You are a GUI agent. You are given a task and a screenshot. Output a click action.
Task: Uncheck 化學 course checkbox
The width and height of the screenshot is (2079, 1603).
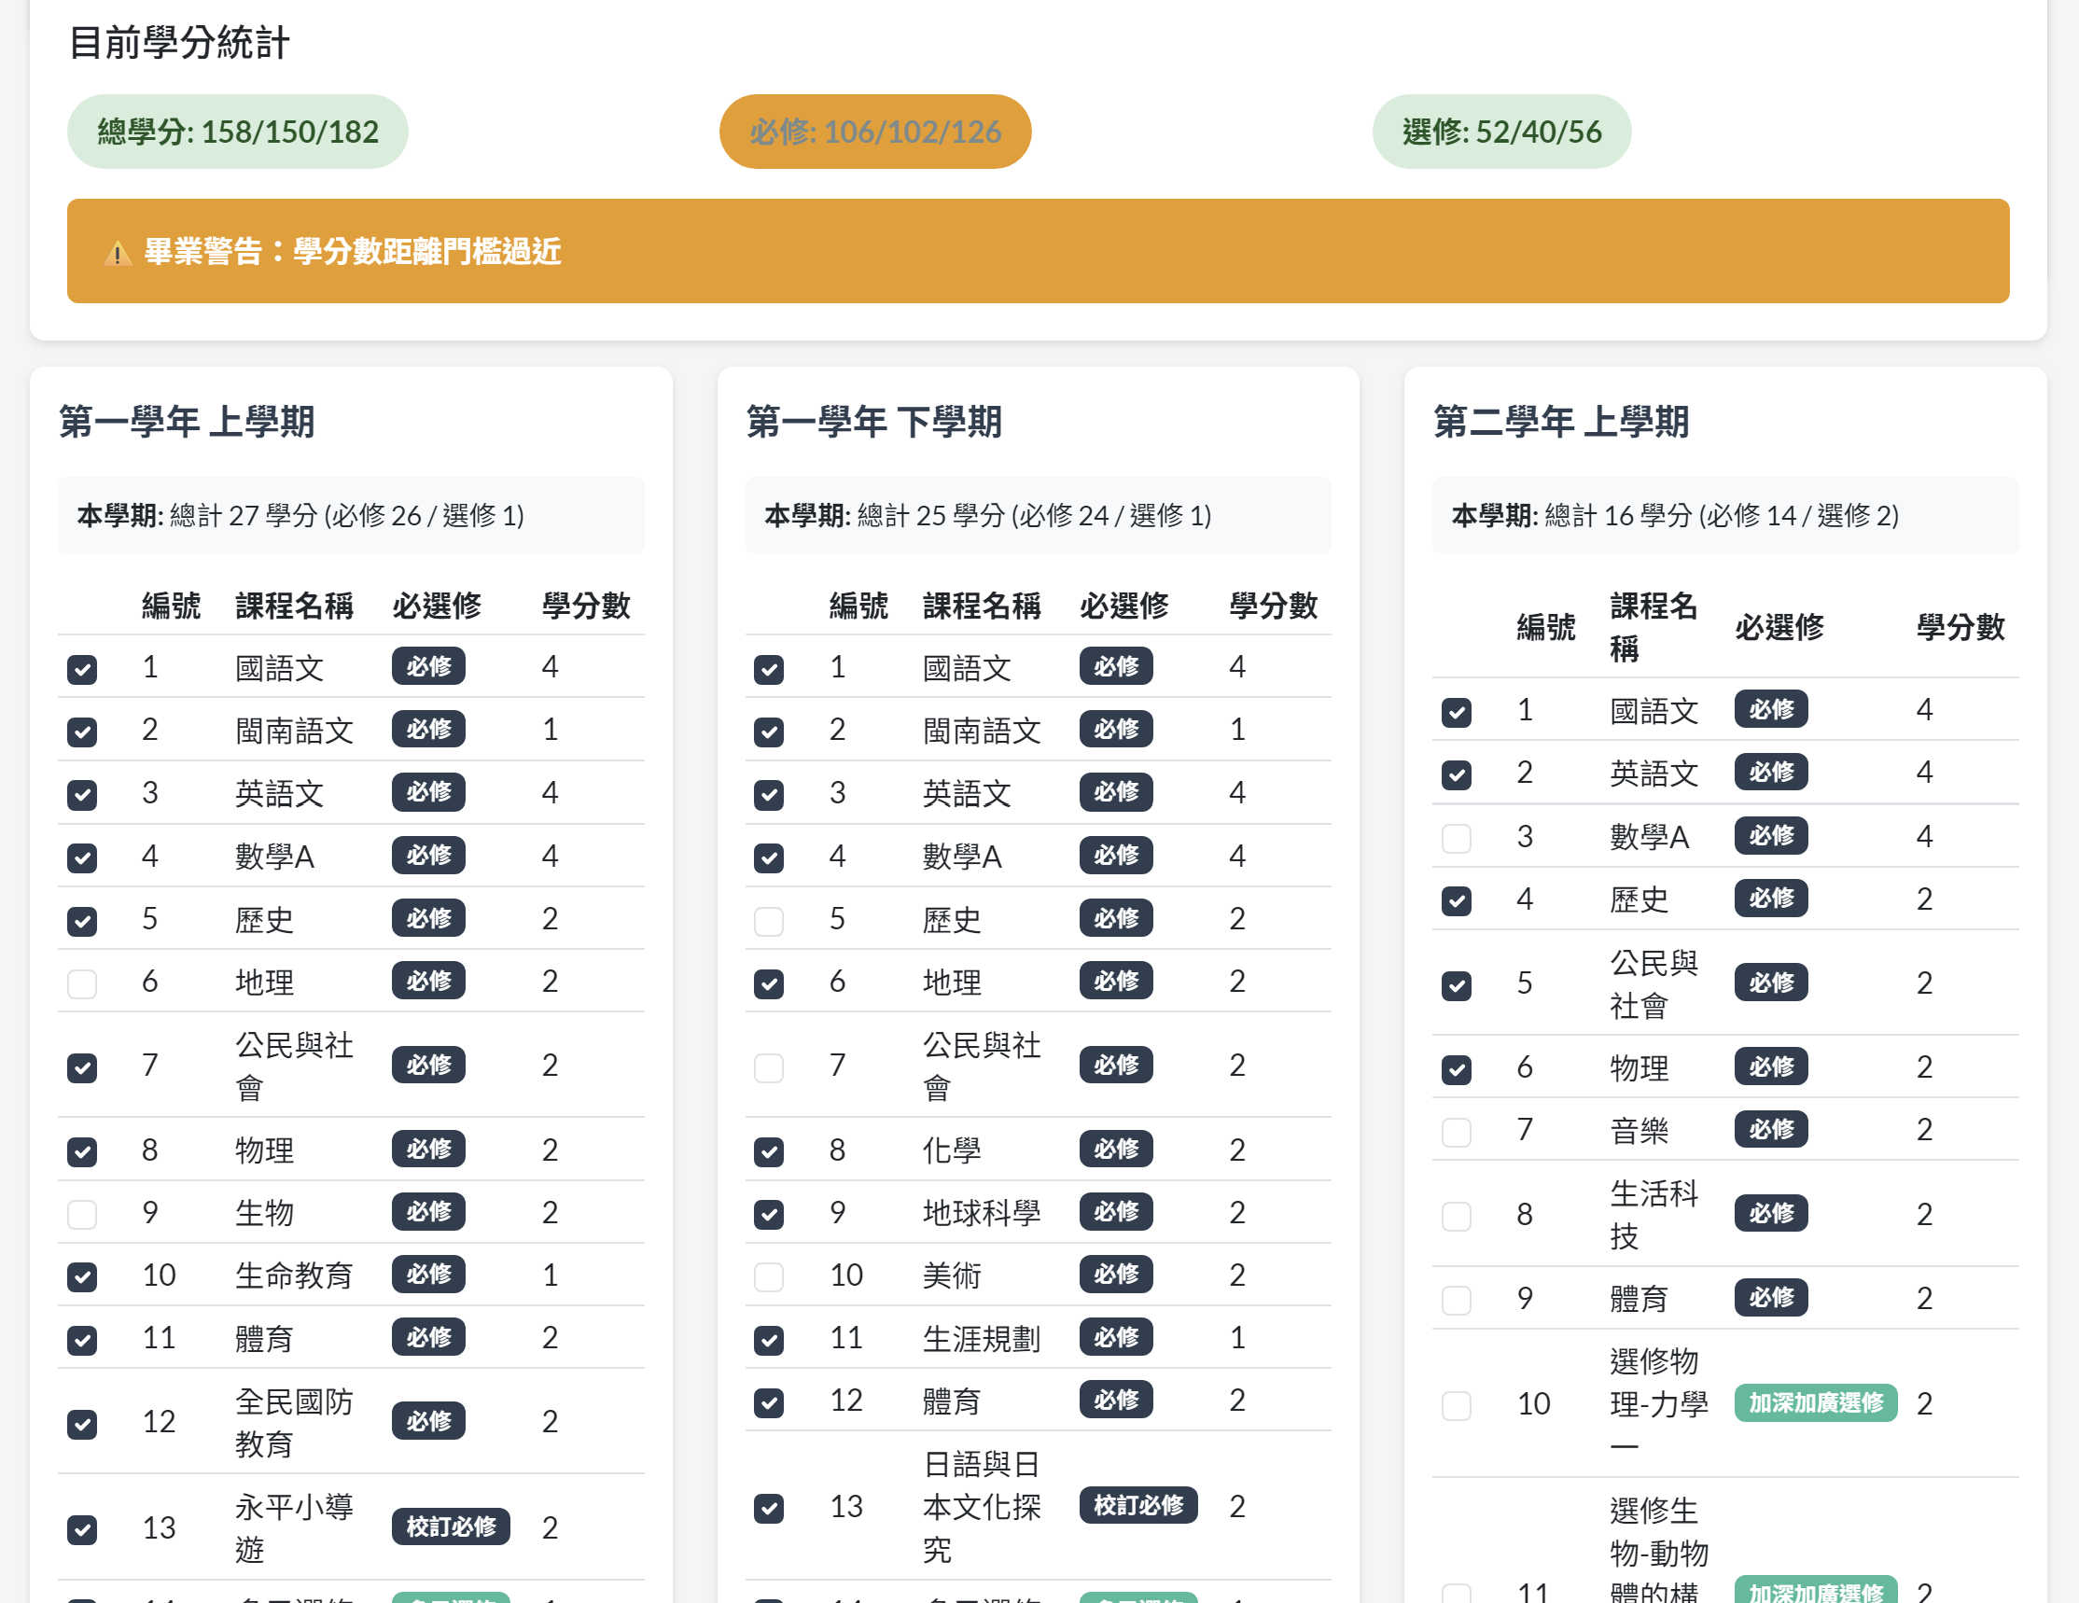(769, 1151)
